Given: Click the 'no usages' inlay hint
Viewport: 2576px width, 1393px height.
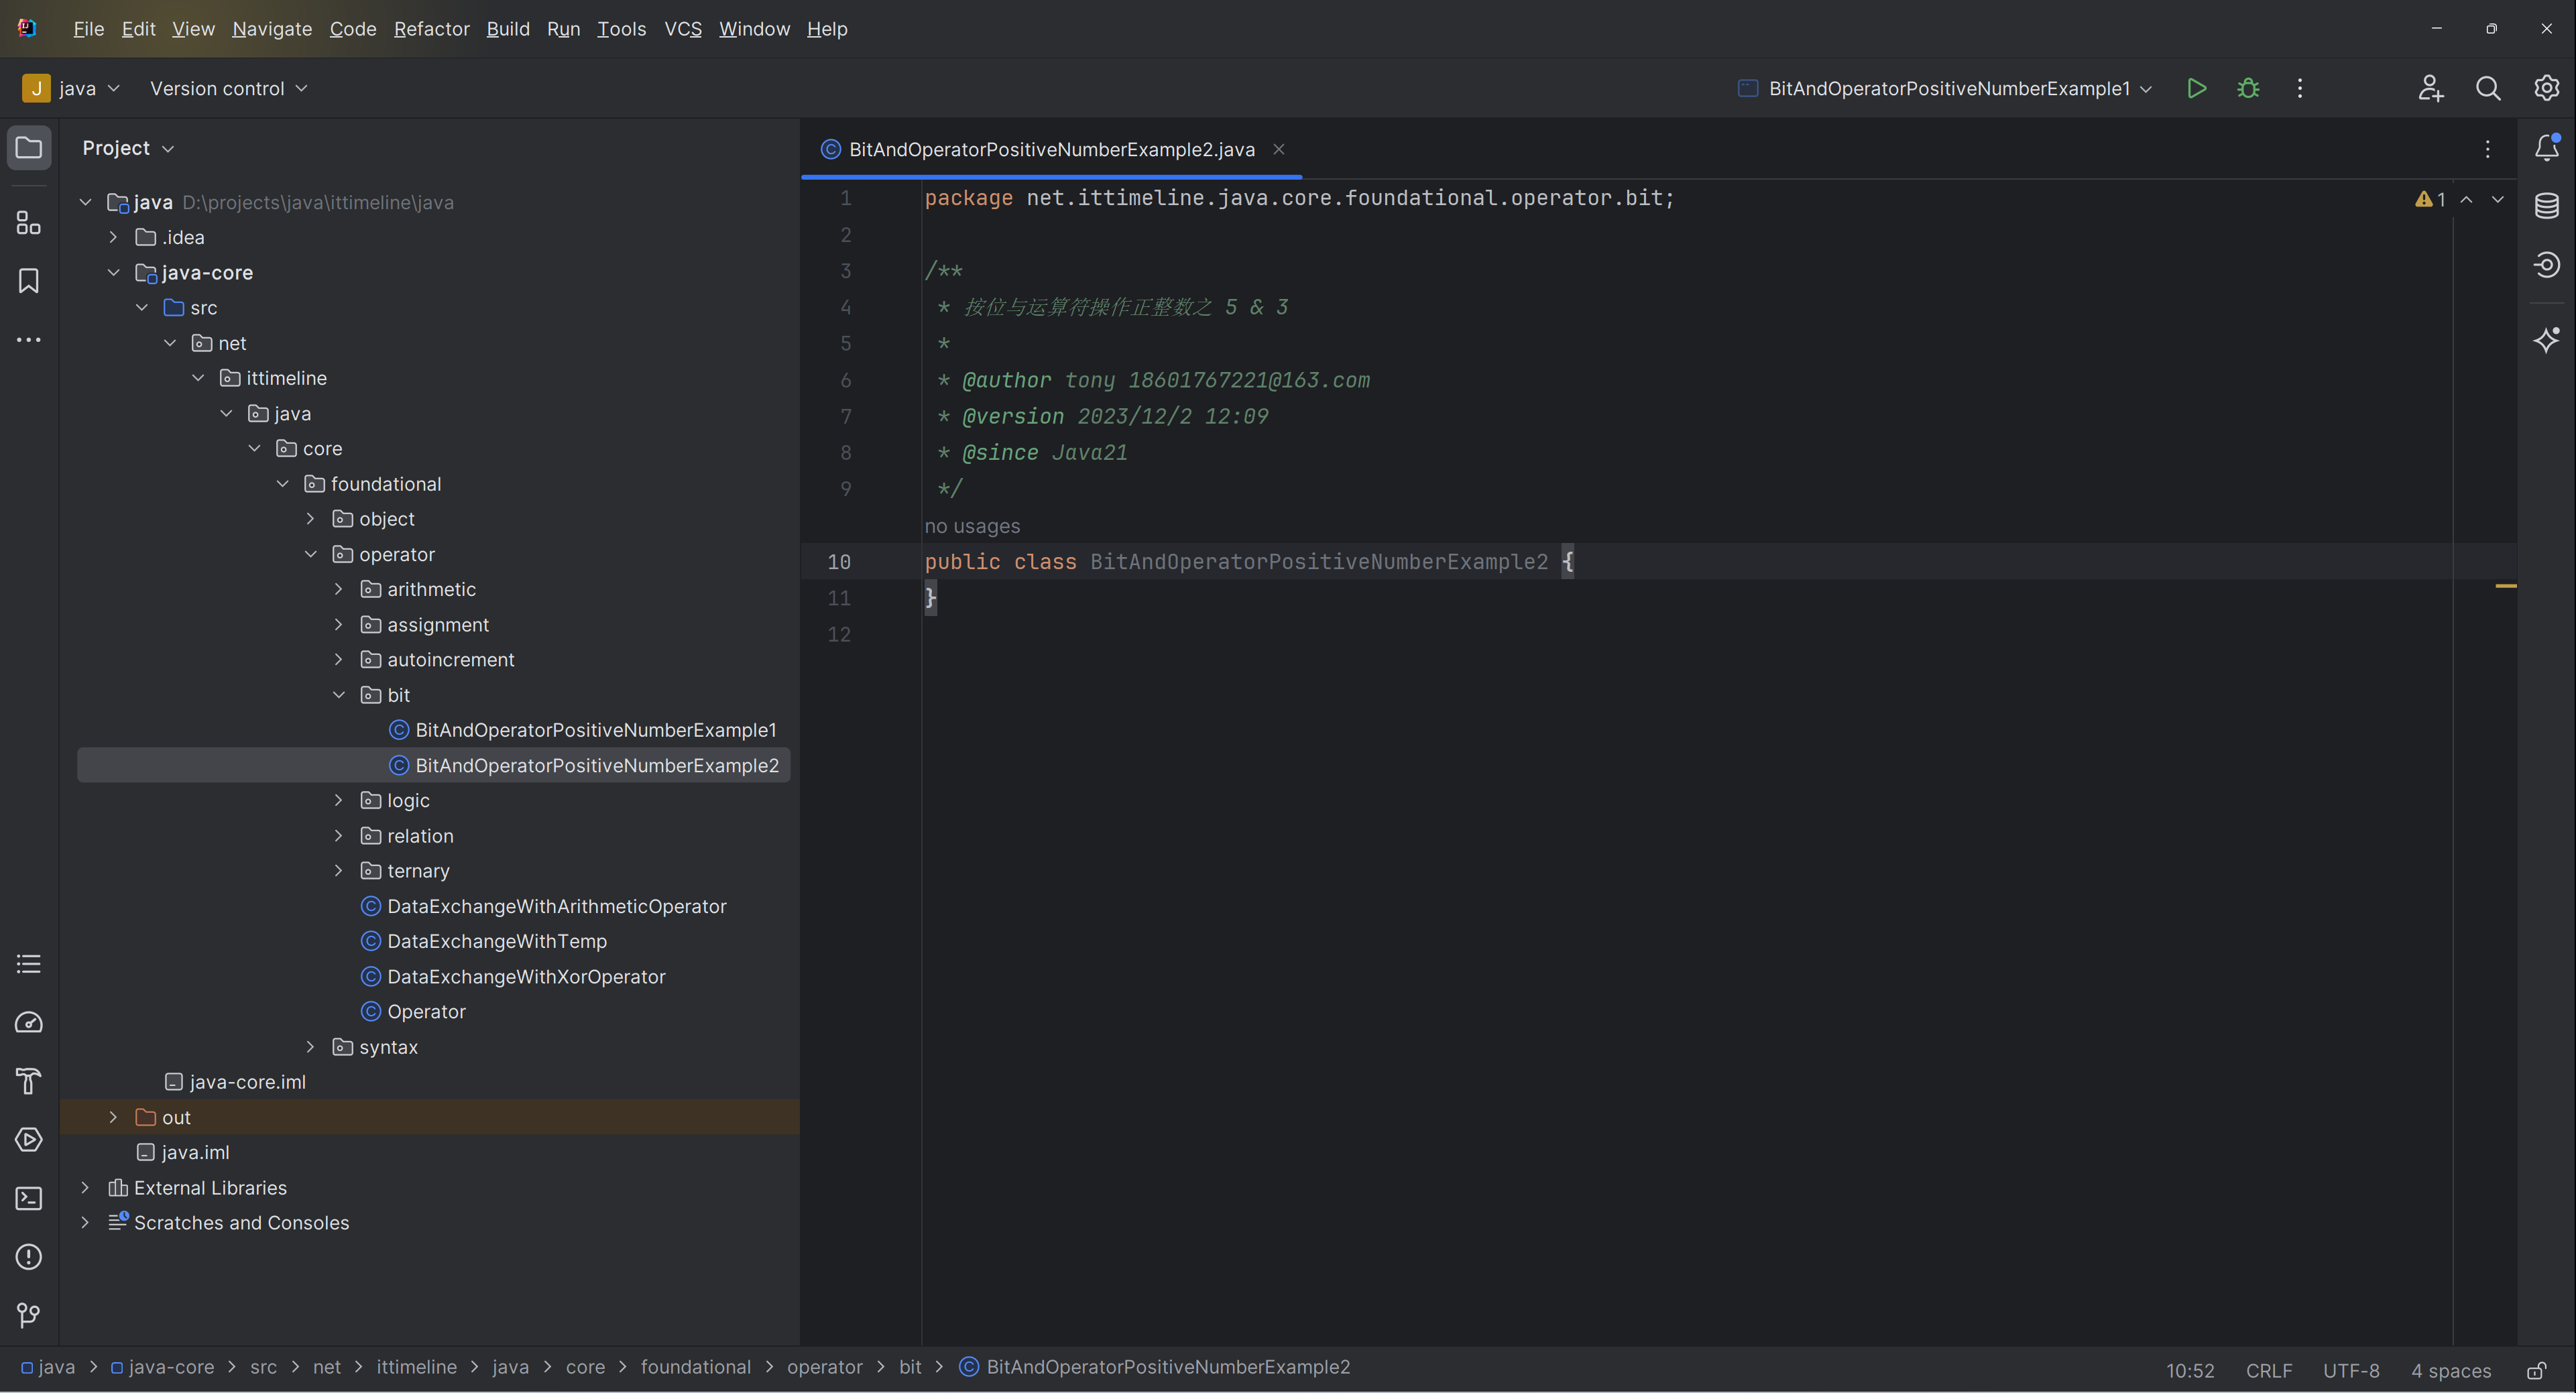Looking at the screenshot, I should click(972, 526).
